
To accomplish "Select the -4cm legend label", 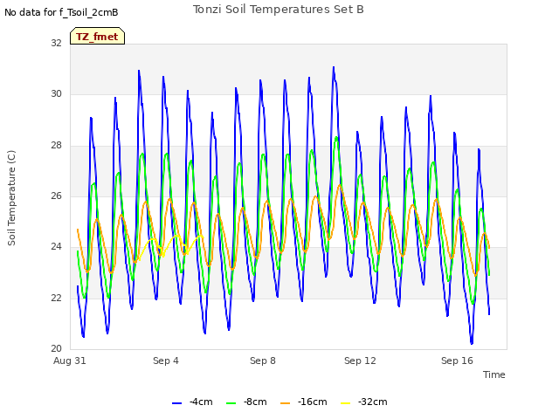I will 201,402.
